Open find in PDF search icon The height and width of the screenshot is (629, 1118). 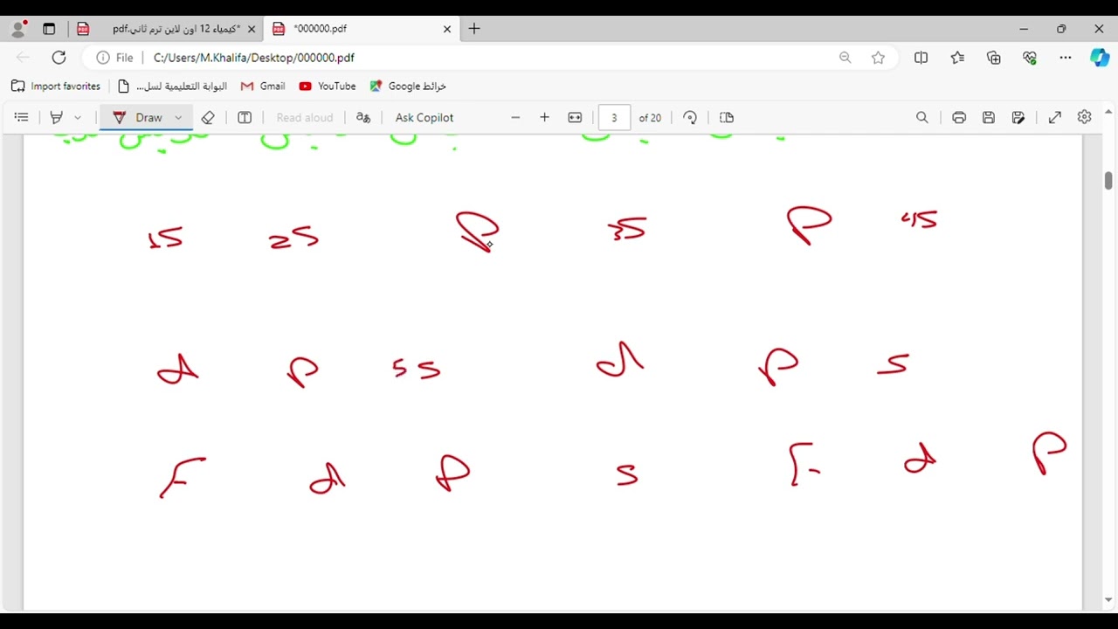(922, 117)
